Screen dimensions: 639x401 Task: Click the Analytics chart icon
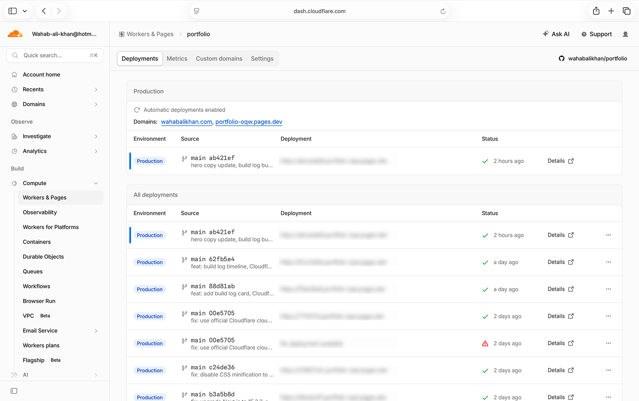pos(14,151)
